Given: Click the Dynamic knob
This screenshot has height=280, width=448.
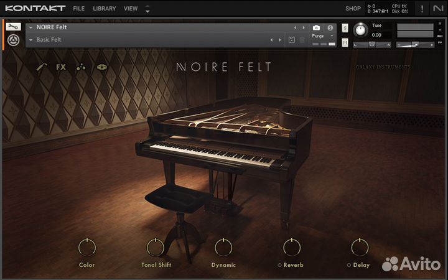Looking at the screenshot, I should click(x=223, y=247).
